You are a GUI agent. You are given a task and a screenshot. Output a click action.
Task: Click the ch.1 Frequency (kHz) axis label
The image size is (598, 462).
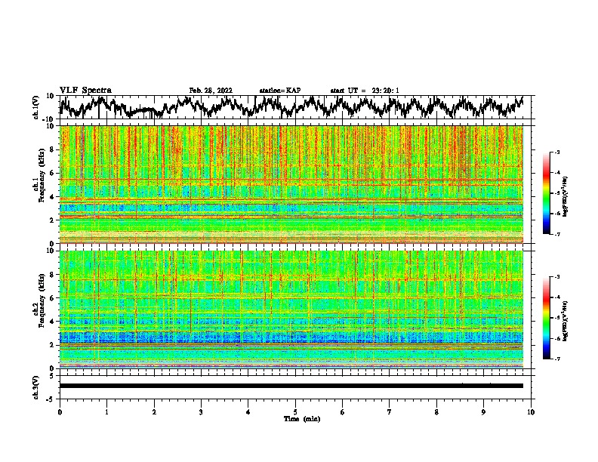pyautogui.click(x=39, y=175)
